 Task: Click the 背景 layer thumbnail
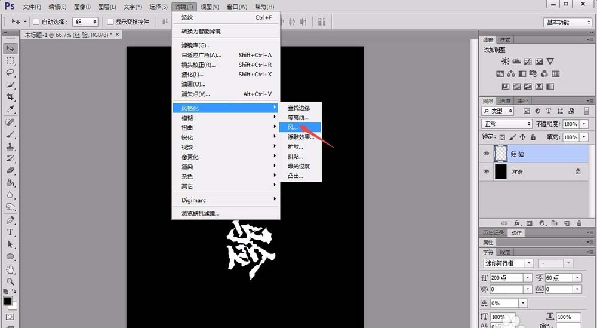[501, 172]
